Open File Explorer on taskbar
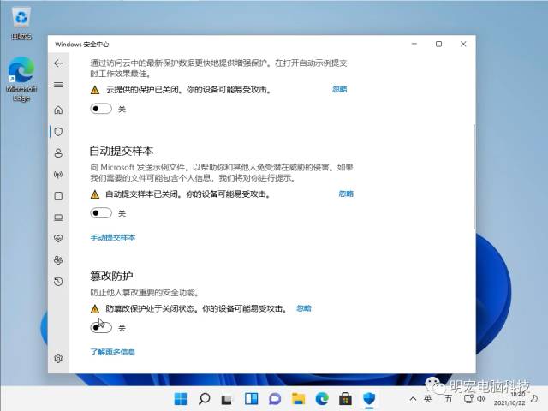The width and height of the screenshot is (548, 411). pyautogui.click(x=299, y=399)
